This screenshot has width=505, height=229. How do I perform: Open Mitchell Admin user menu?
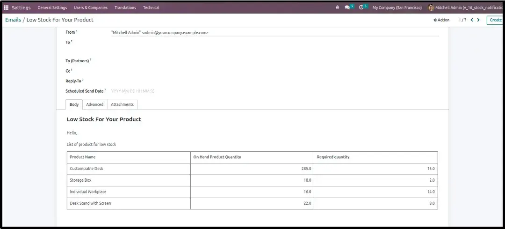coord(465,7)
